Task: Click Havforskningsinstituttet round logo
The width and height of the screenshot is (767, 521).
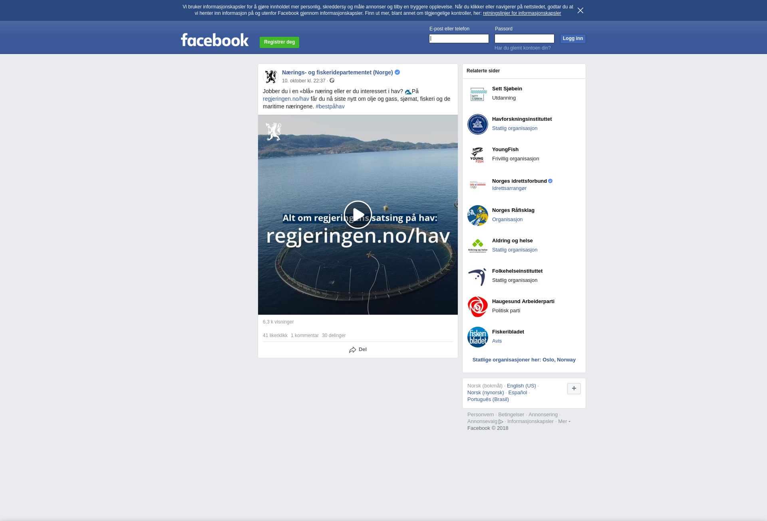Action: coord(478,124)
